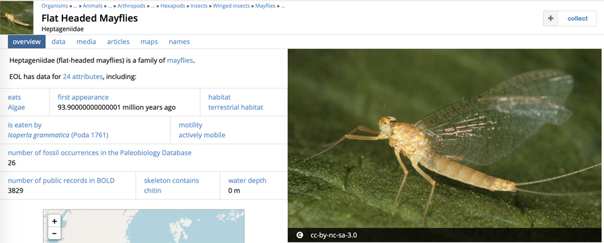
Task: Open the Algae link
Action: pos(16,107)
